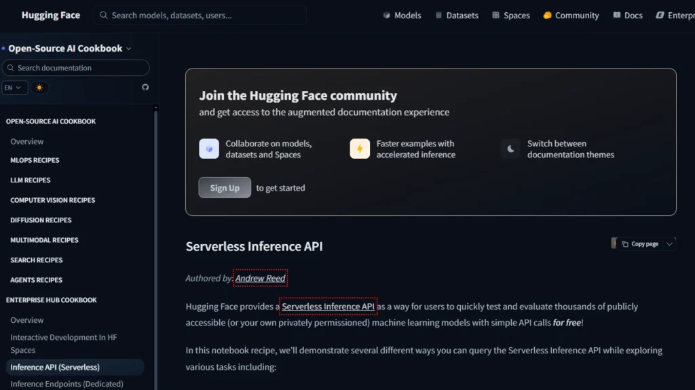This screenshot has height=390, width=695.
Task: Click the moon documentation themes icon
Action: click(x=510, y=149)
